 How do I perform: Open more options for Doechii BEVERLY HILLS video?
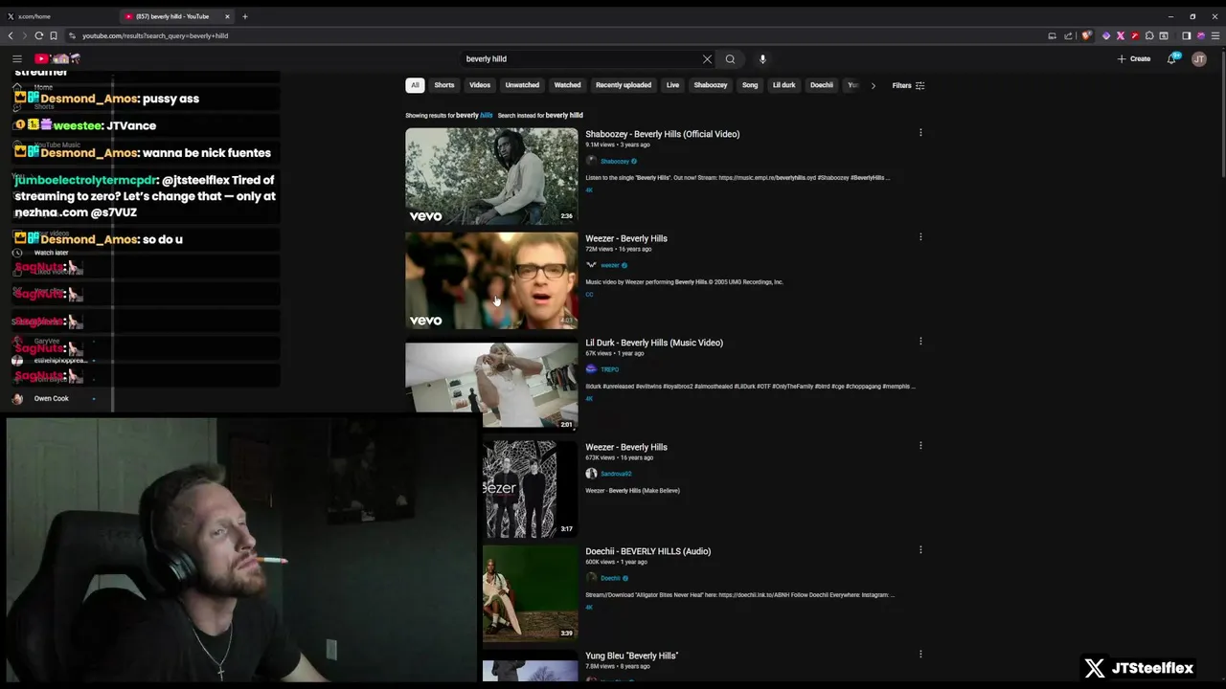(920, 550)
